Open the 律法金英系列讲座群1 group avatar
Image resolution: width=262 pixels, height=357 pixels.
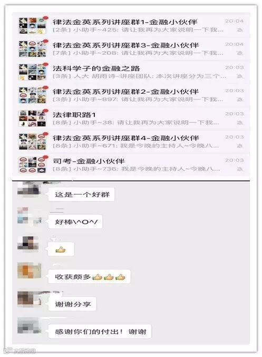(33, 26)
